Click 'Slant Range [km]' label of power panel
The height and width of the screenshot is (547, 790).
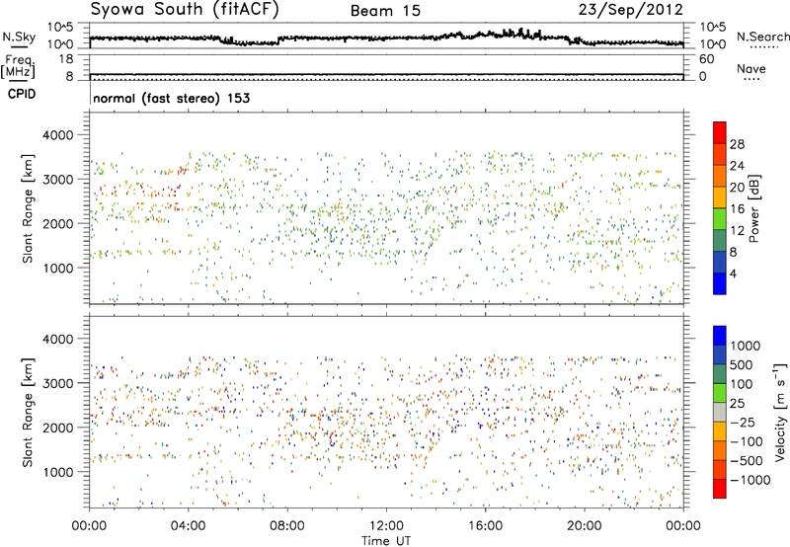tap(28, 208)
